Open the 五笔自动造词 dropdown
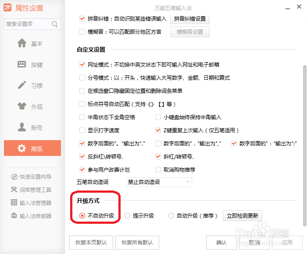The image size is (307, 254). (159, 182)
